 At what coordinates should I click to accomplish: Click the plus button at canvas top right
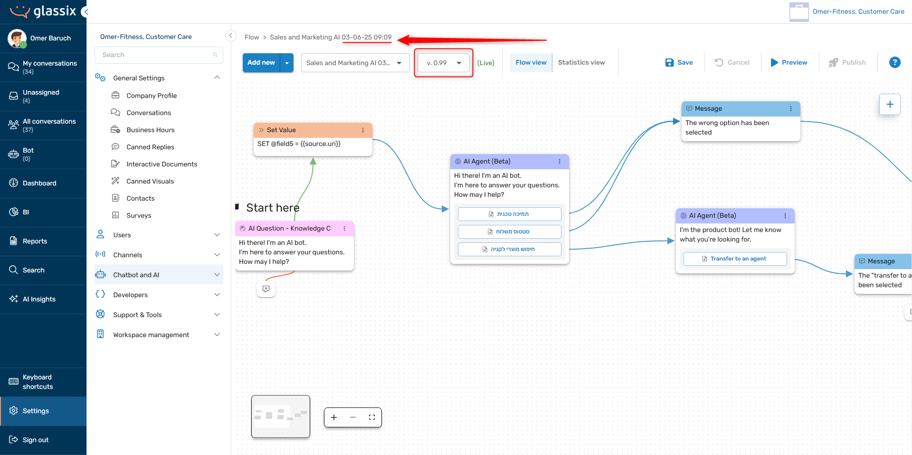[890, 104]
